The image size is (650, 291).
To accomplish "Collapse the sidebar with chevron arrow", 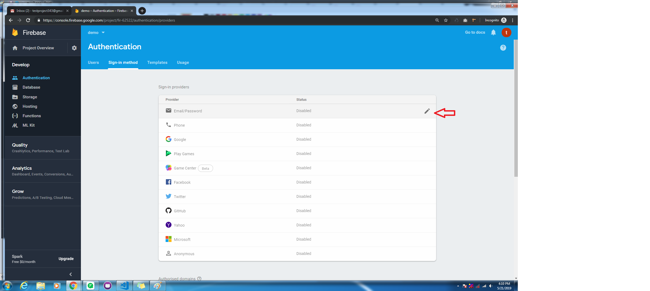I will [71, 274].
